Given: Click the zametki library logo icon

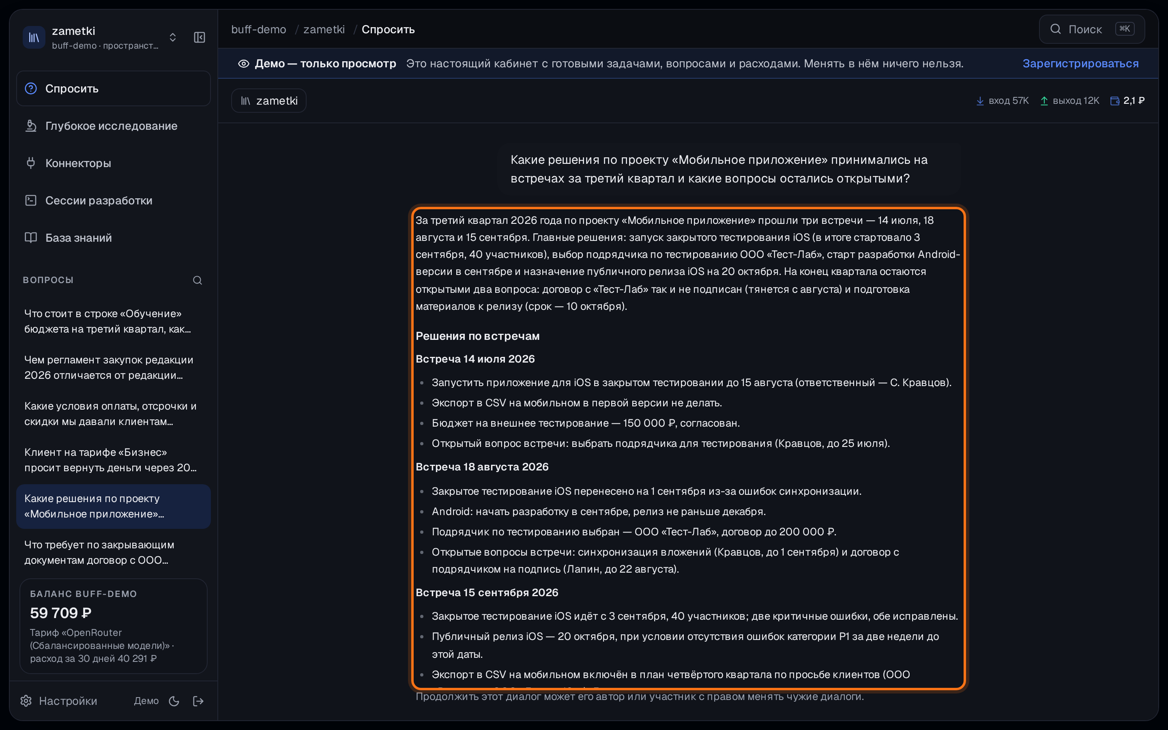Looking at the screenshot, I should (x=34, y=38).
